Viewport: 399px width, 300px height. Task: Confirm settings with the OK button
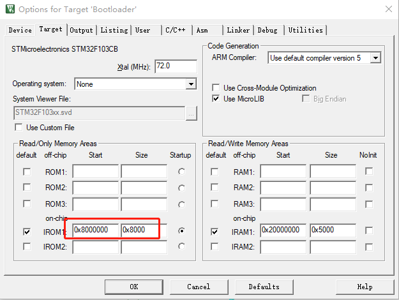coord(134,287)
